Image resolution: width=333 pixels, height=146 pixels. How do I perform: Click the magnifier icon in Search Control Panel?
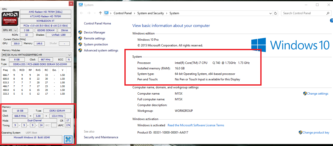328,13
